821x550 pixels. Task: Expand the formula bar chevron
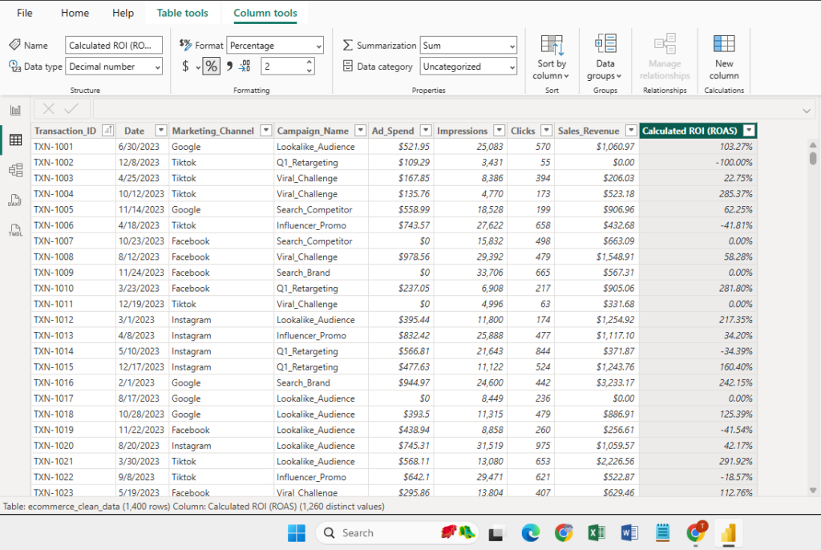tap(807, 111)
